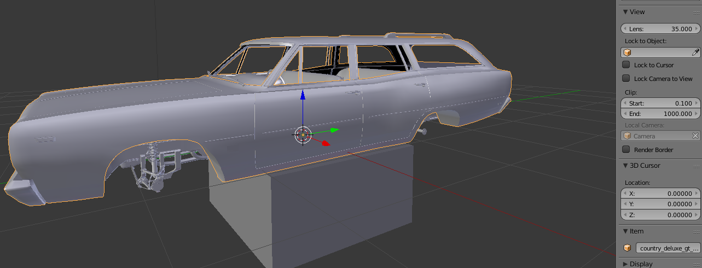Click the Clip Start 0.100 field
The image size is (702, 268).
661,103
